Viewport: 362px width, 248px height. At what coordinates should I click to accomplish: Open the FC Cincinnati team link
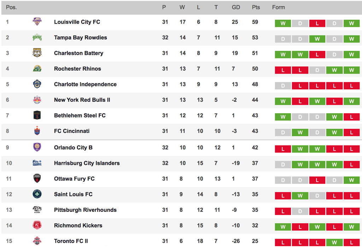(71, 131)
